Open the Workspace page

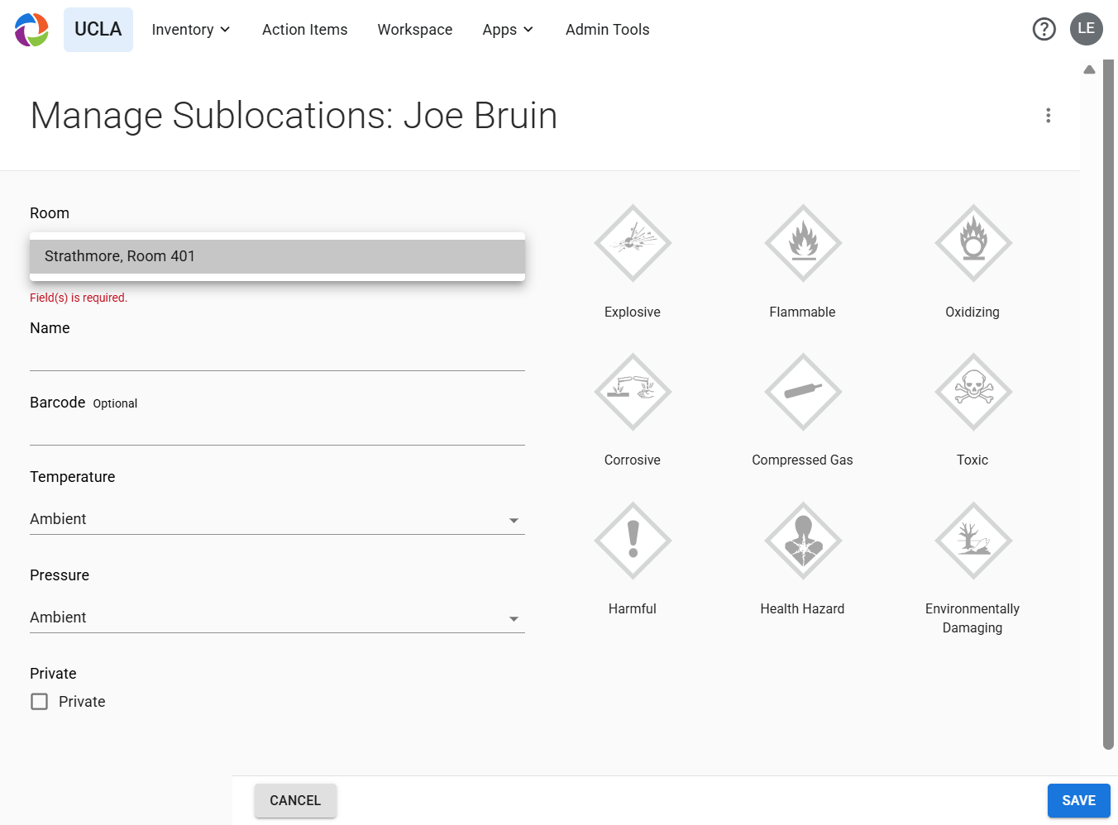[415, 30]
